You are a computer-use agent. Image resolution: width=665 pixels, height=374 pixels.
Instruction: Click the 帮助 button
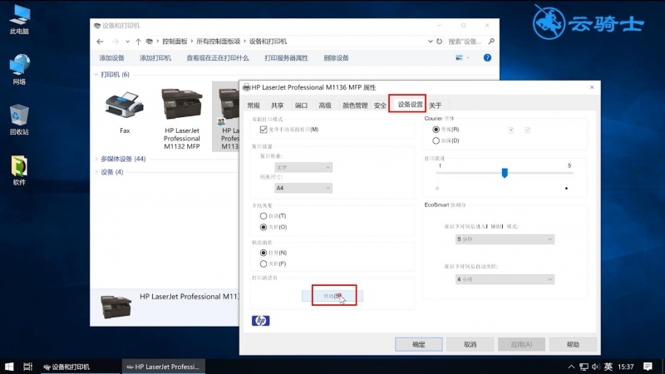pyautogui.click(x=573, y=344)
